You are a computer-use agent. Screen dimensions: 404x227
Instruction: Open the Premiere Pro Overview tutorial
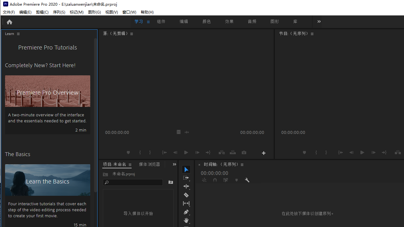47,92
